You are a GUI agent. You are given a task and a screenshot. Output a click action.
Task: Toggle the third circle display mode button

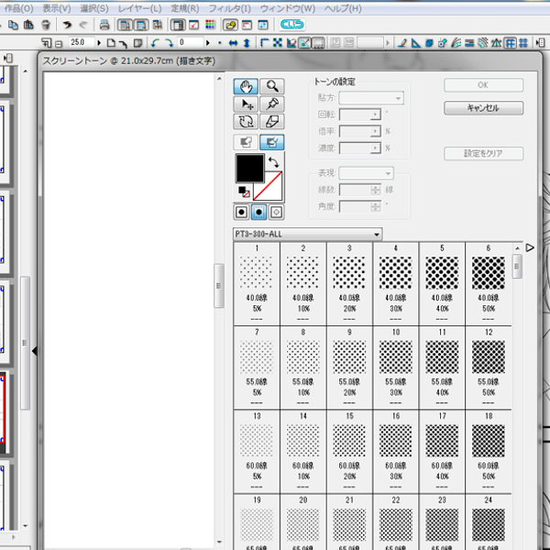tap(275, 212)
